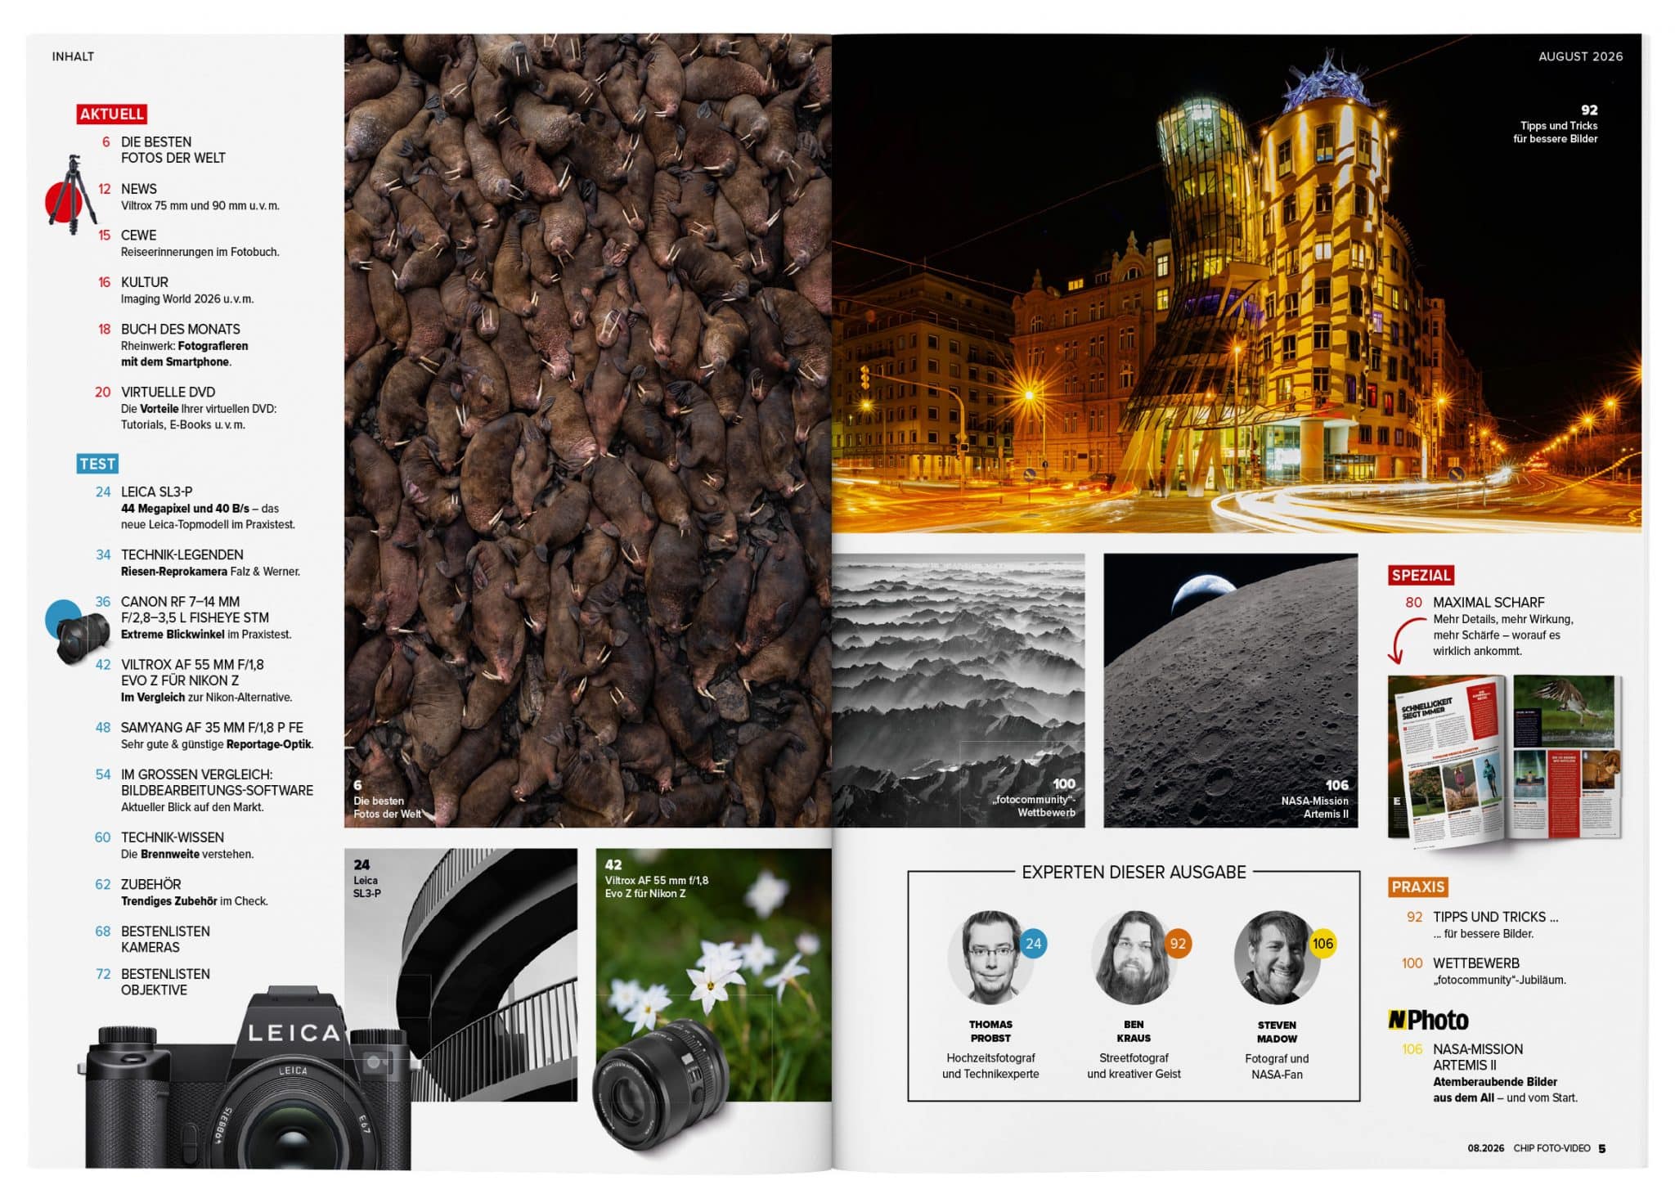The width and height of the screenshot is (1675, 1203).
Task: Open the walrus photo thumbnail
Action: [x=588, y=430]
